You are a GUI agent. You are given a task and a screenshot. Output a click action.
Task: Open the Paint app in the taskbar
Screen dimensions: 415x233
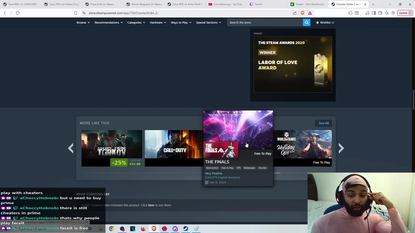point(196,229)
